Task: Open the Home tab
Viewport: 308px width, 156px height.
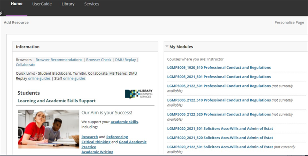Action: coord(17,4)
